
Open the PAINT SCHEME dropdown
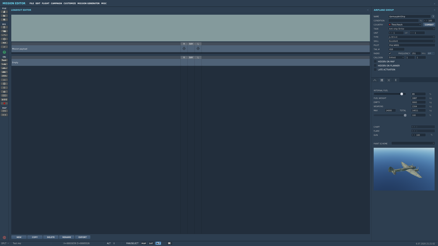click(x=413, y=143)
